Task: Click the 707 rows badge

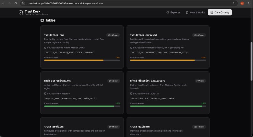Action: point(200,81)
